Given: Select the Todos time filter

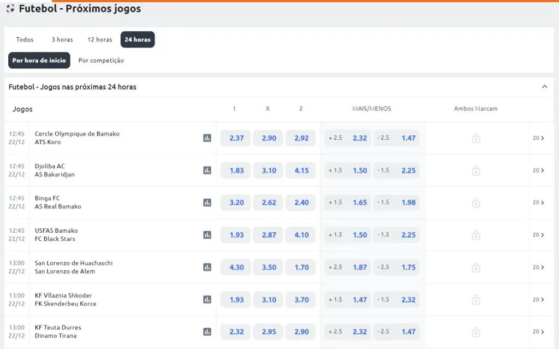Looking at the screenshot, I should pyautogui.click(x=25, y=39).
